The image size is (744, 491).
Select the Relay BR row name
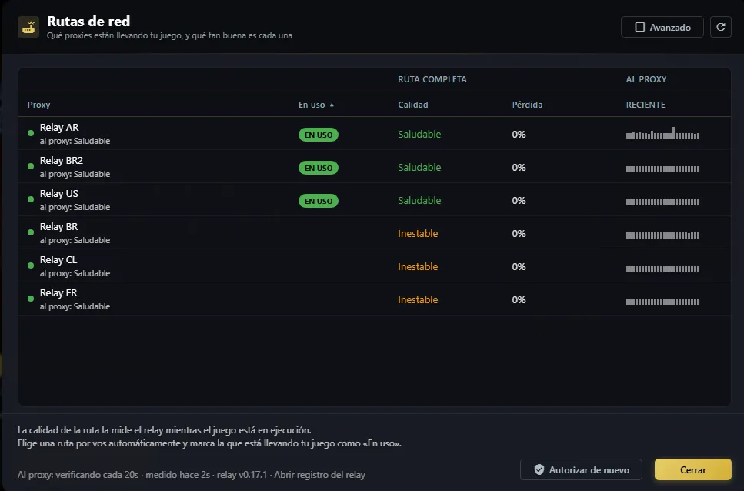pos(58,227)
